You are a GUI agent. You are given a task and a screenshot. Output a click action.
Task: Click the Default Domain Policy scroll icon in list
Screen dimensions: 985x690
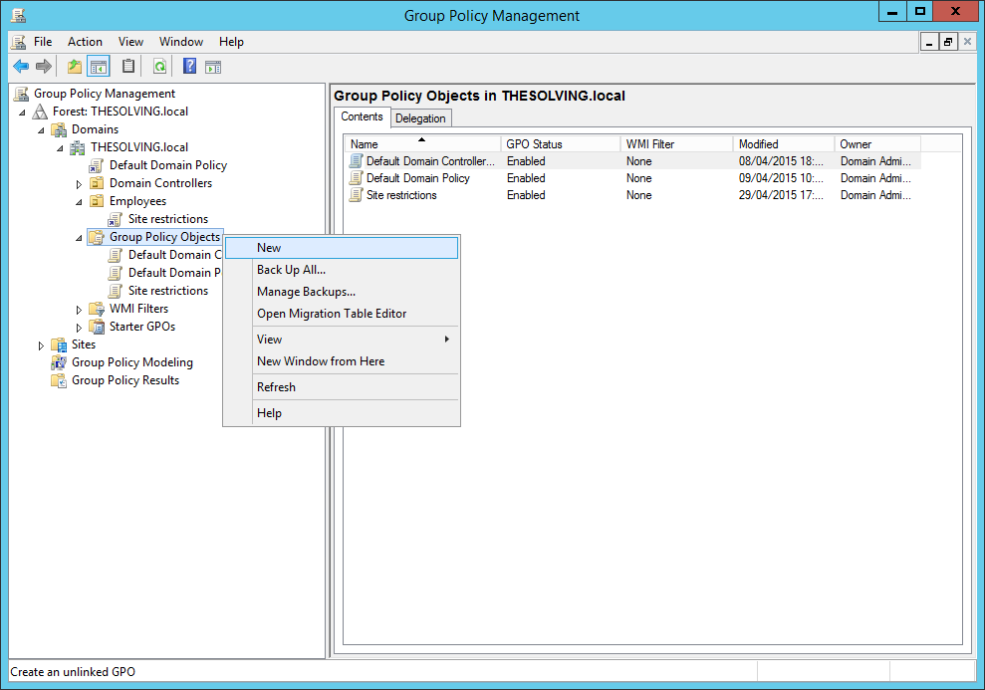pyautogui.click(x=357, y=178)
